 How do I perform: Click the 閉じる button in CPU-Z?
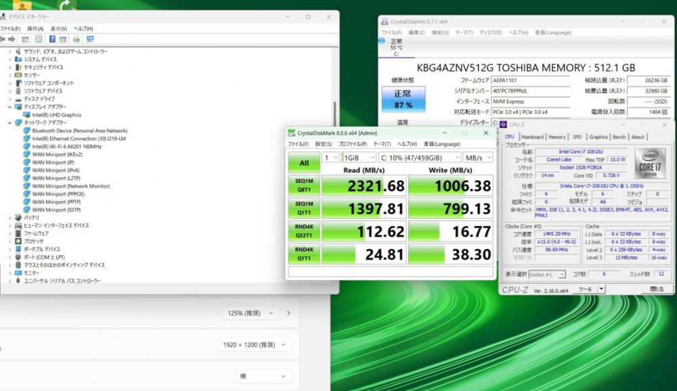(656, 289)
